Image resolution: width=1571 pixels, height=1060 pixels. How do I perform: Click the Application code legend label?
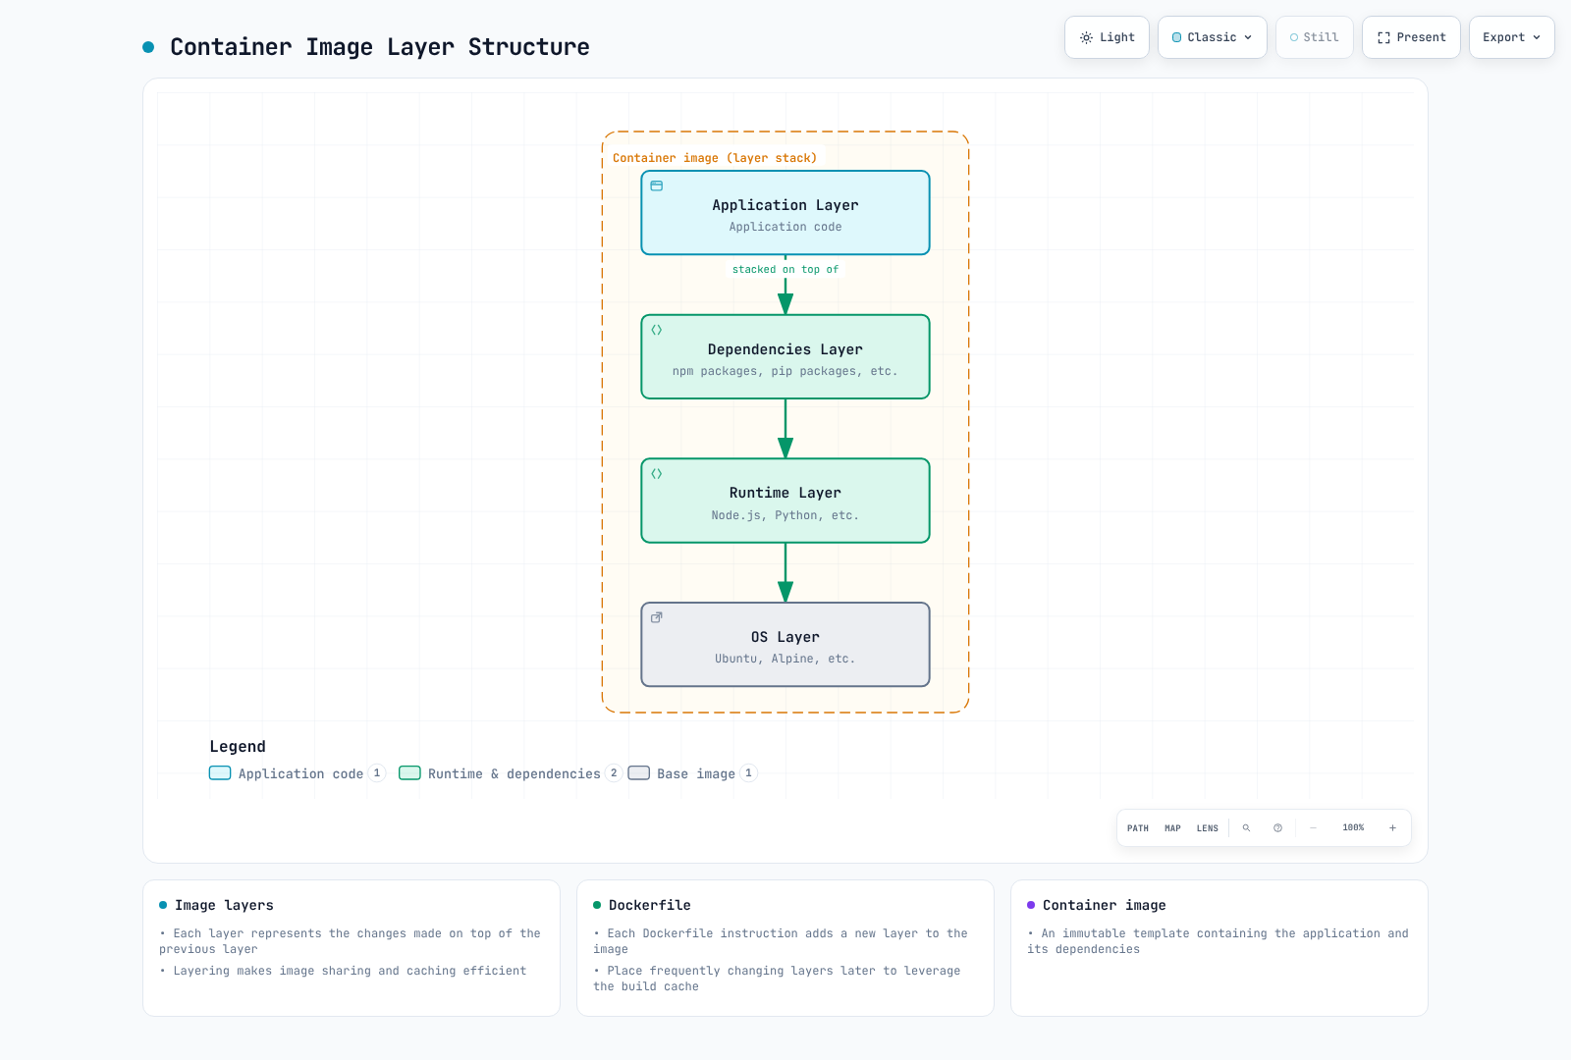pyautogui.click(x=300, y=774)
